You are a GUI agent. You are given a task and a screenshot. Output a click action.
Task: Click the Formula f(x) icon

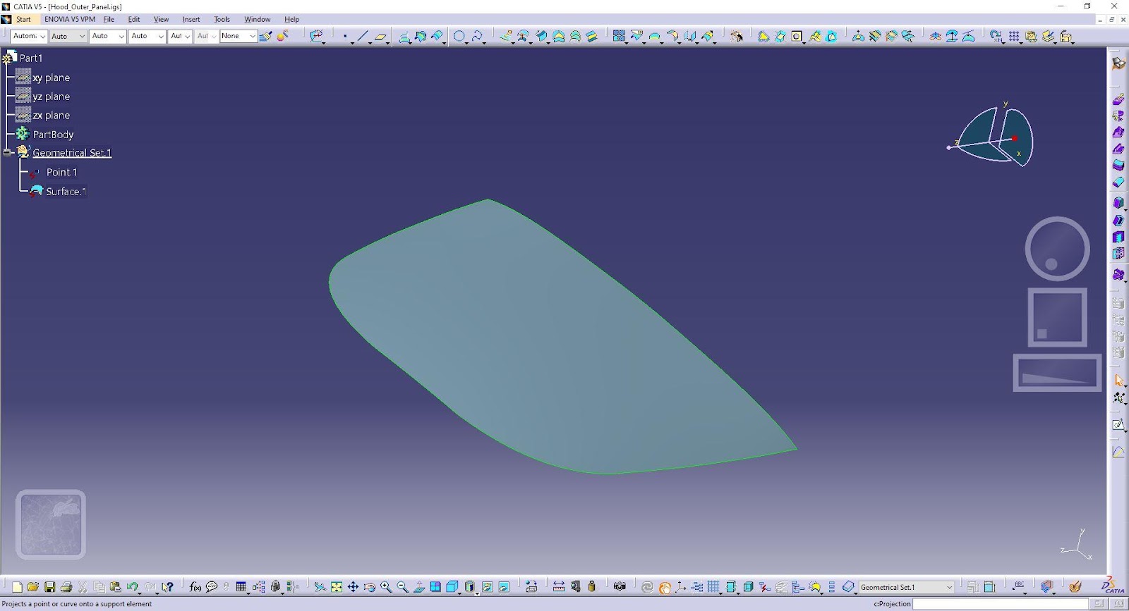195,587
